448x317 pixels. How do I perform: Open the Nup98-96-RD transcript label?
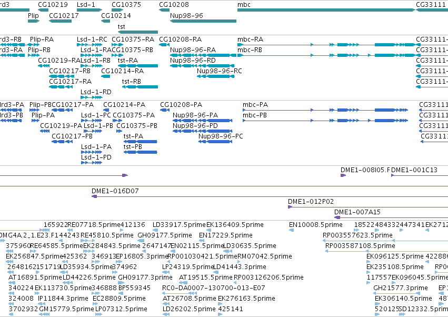[193, 61]
